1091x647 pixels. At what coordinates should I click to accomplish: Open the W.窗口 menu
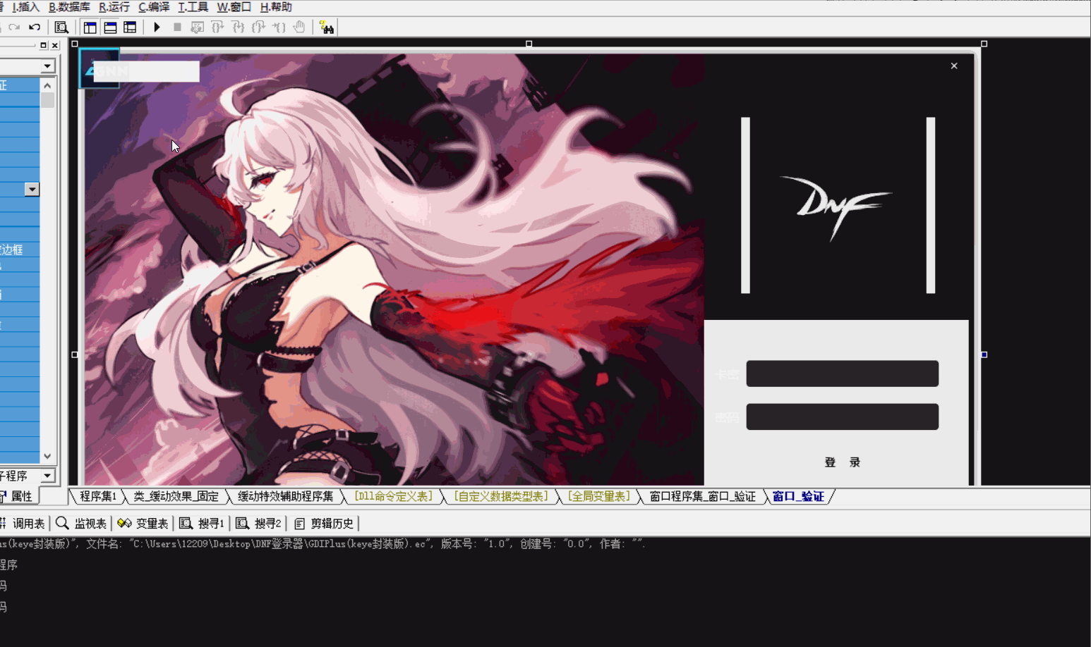[x=234, y=7]
